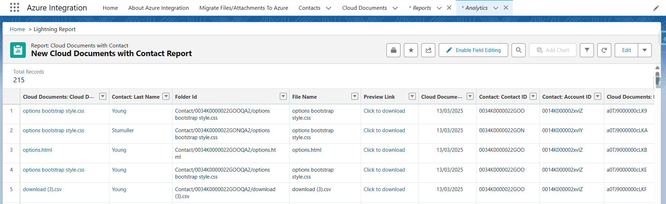Click the Add Chart button
Screen dimensions: 666x204
tap(553, 50)
